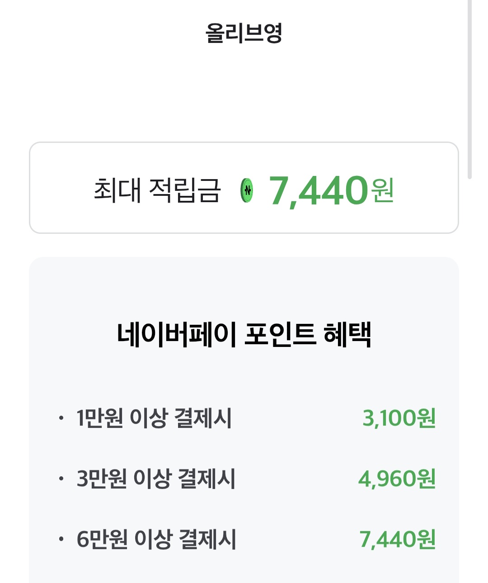Tap the word 적립금 in the top card
488x583 pixels.
[x=184, y=190]
